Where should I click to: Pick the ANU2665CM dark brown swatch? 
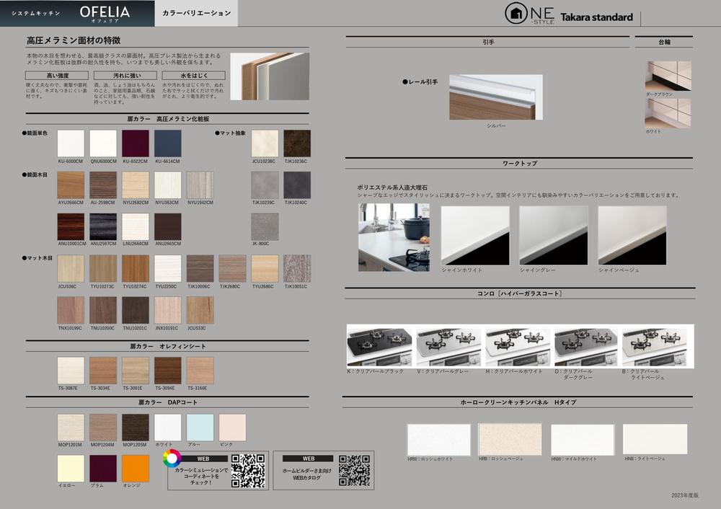coord(168,226)
